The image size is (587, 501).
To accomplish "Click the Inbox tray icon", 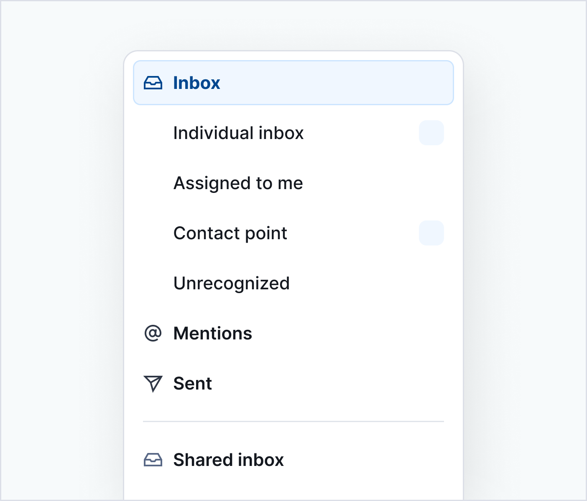I will point(153,83).
